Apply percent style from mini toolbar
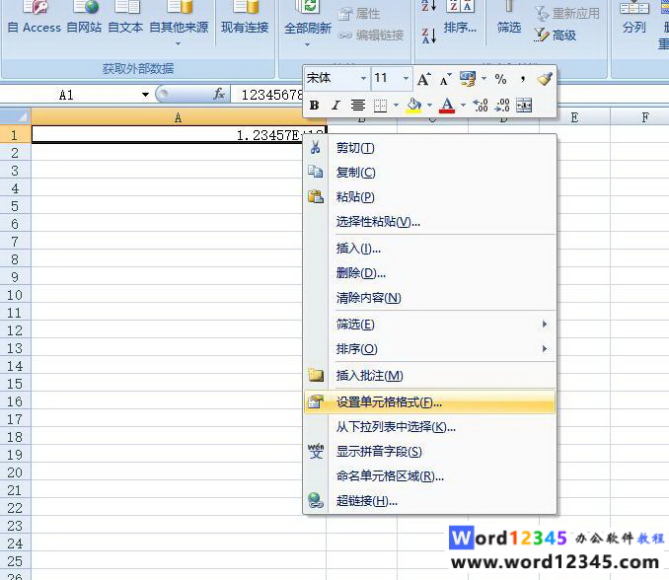 [x=500, y=79]
